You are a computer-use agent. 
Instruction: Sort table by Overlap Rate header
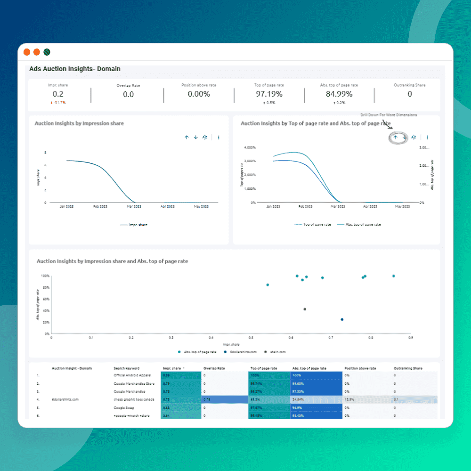click(214, 368)
